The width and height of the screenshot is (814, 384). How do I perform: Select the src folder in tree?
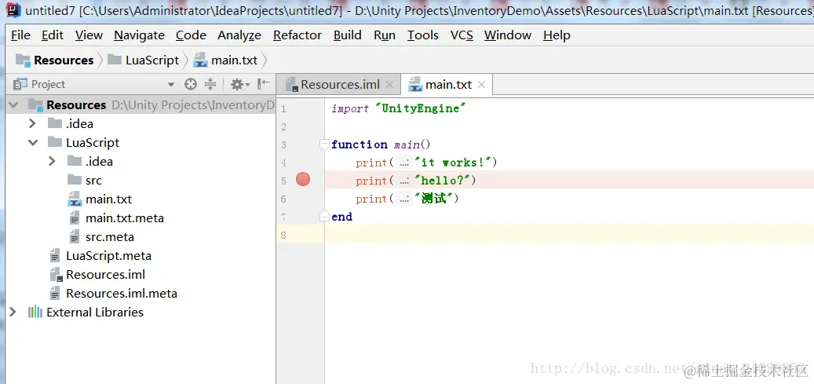point(94,181)
